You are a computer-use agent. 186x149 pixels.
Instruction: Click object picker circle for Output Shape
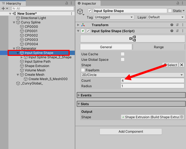click(182, 117)
